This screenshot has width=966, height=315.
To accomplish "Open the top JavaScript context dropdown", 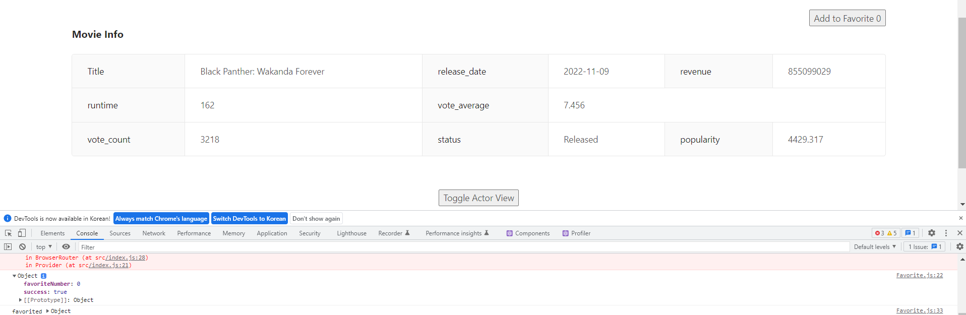I will [x=44, y=247].
